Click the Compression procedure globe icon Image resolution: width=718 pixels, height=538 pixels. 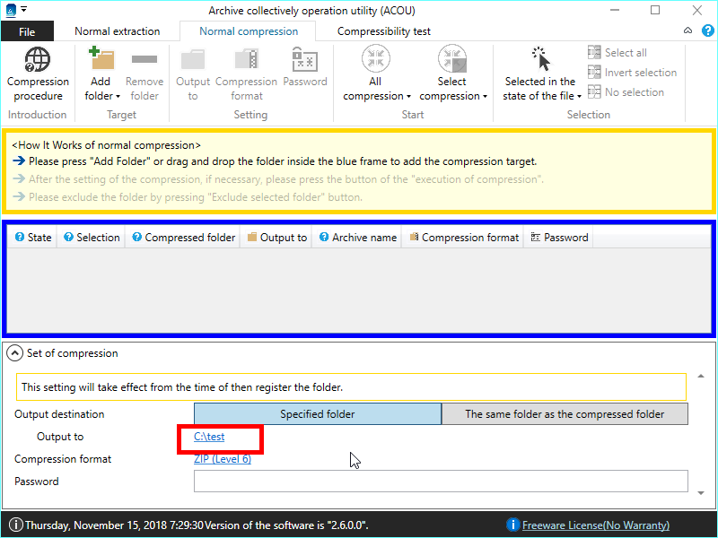38,61
